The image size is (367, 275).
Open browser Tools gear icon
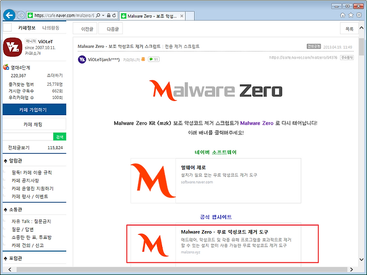tap(359, 15)
